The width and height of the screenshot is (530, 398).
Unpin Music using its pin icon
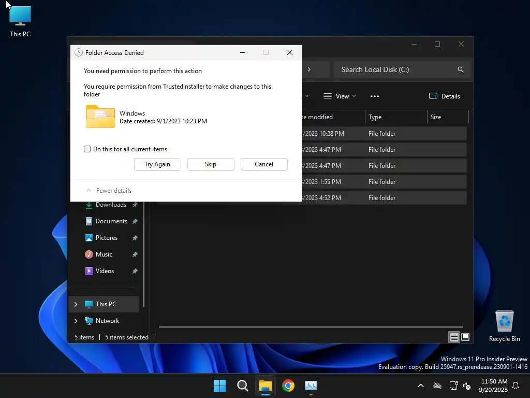coord(135,254)
